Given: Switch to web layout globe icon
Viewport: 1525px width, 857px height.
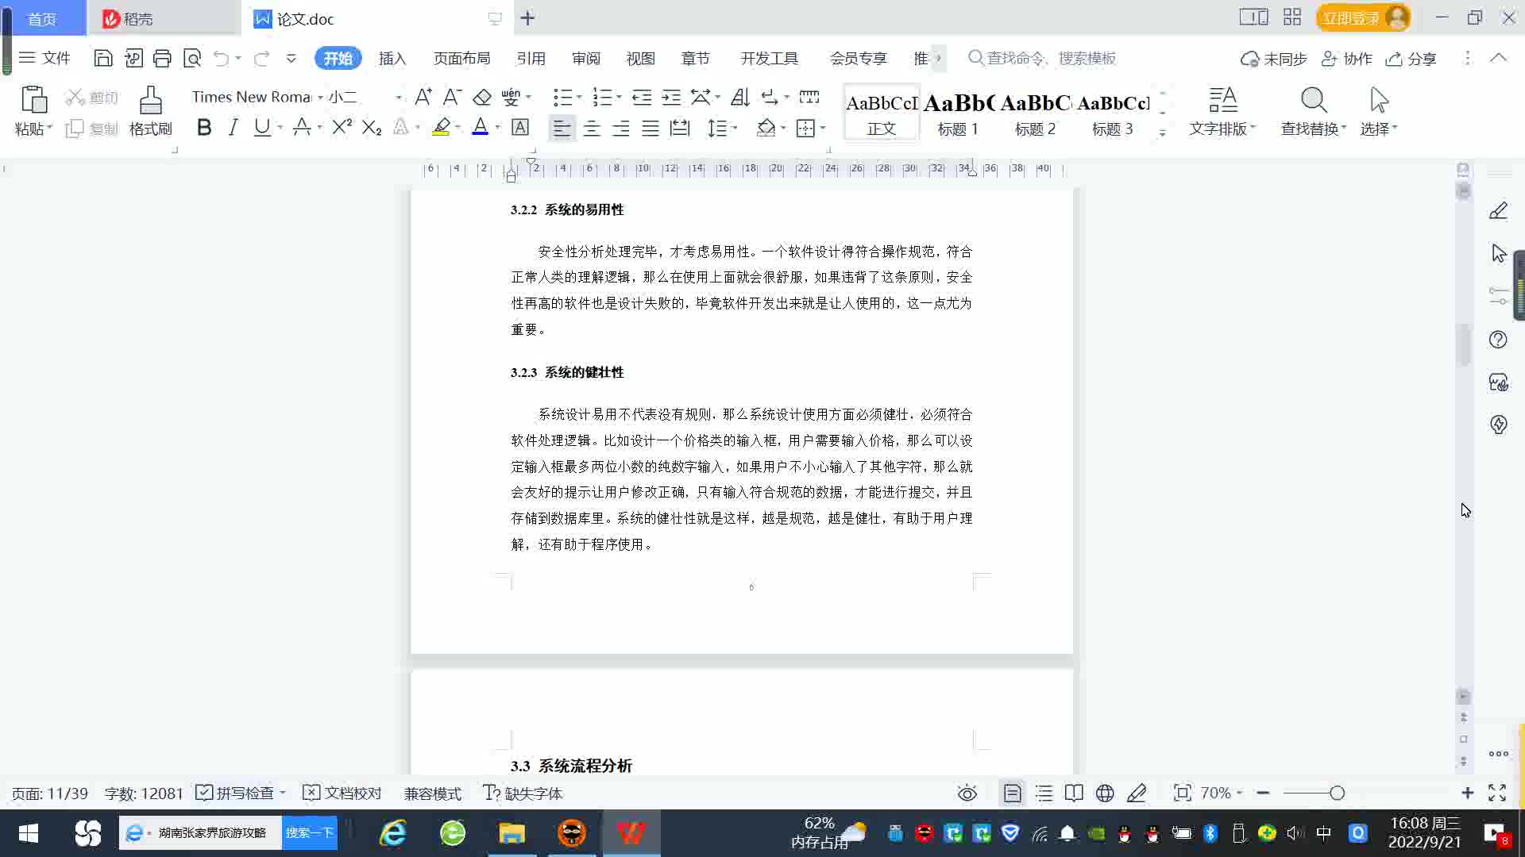Looking at the screenshot, I should pyautogui.click(x=1105, y=793).
